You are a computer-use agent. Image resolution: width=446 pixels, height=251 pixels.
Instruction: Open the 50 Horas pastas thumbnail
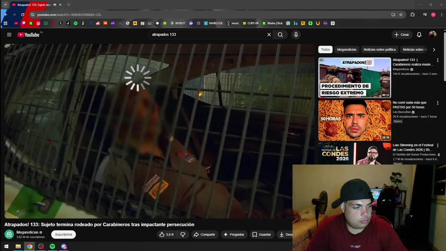pyautogui.click(x=354, y=121)
